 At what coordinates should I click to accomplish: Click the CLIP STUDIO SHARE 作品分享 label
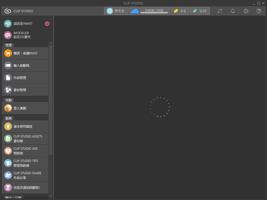28,175
